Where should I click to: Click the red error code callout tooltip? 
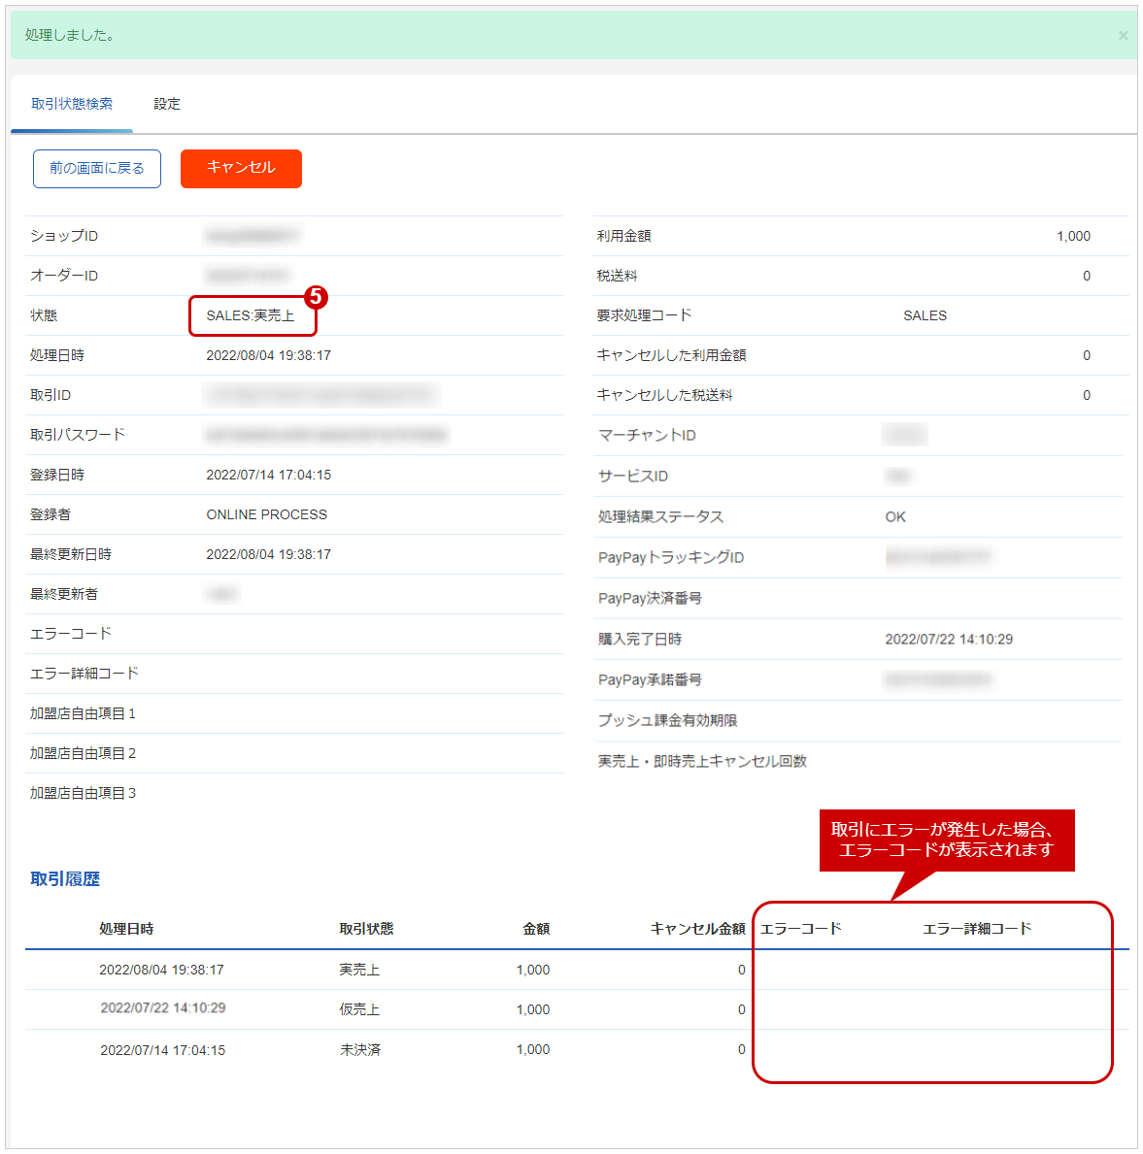948,841
